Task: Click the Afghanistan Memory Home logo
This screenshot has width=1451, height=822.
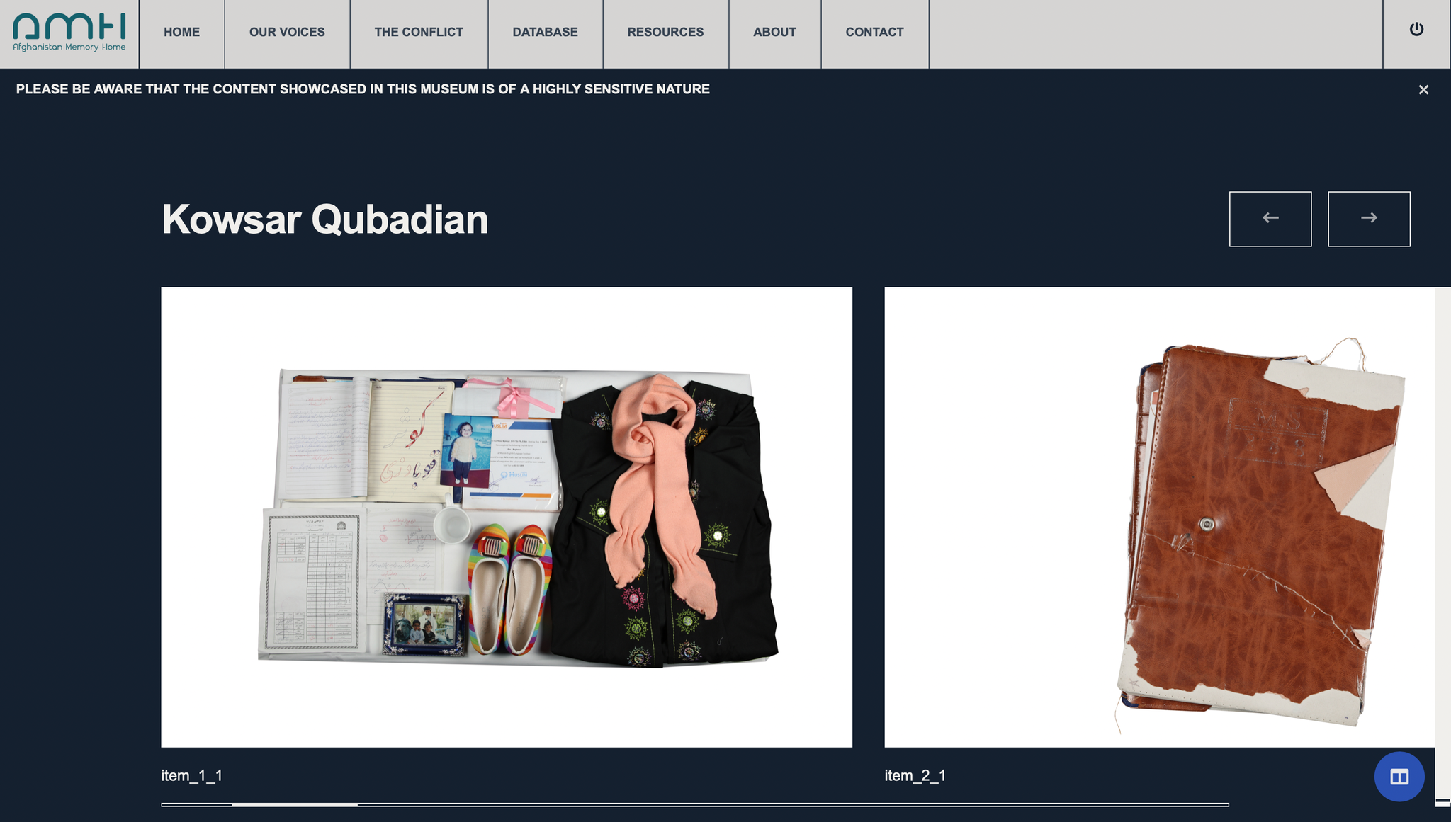Action: coord(69,33)
